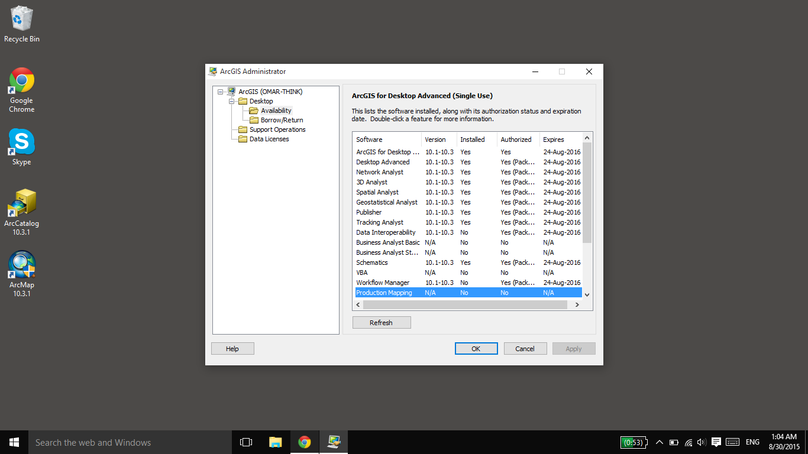Image resolution: width=808 pixels, height=454 pixels.
Task: Sort by the Version column header
Action: pos(439,140)
